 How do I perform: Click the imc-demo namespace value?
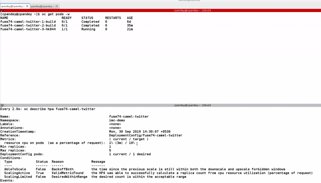(117, 120)
